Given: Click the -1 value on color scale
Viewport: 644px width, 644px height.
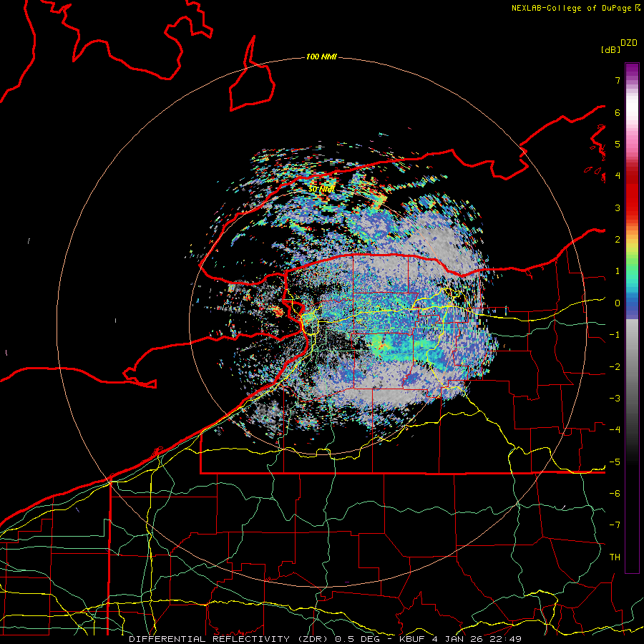Looking at the screenshot, I should click(615, 335).
